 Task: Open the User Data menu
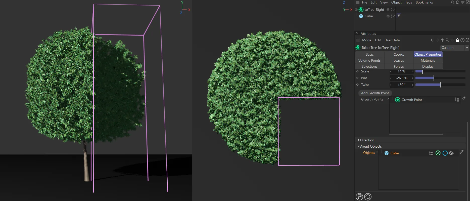click(392, 40)
